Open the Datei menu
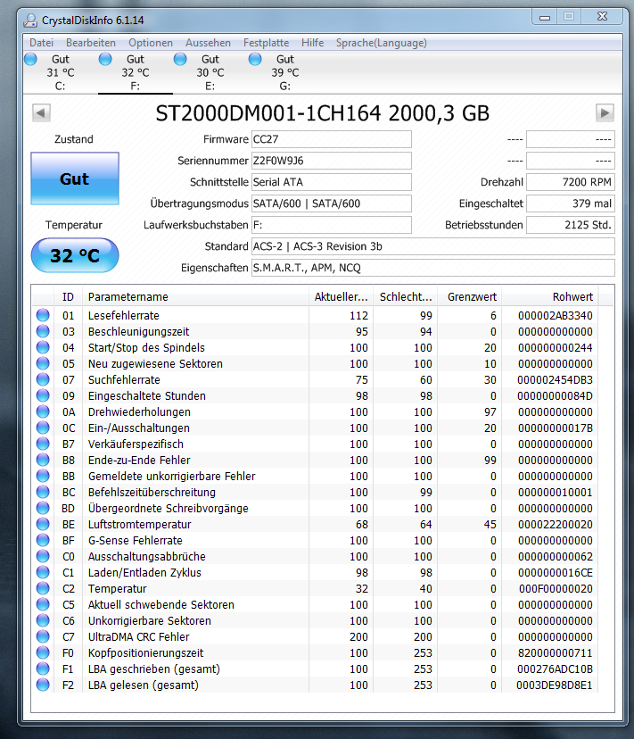This screenshot has height=739, width=634. coord(41,43)
